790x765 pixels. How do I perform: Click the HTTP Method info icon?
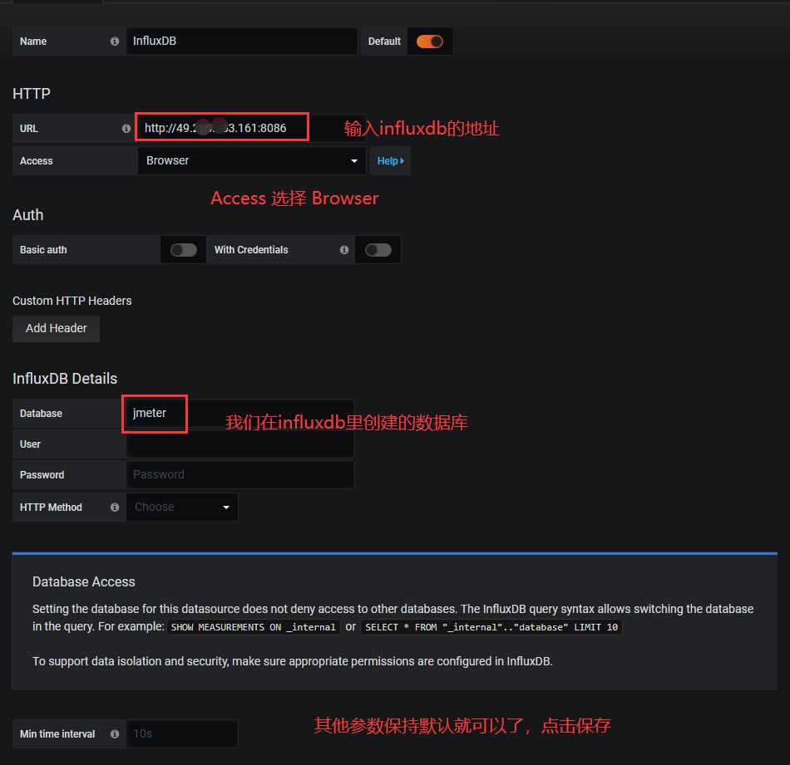pyautogui.click(x=115, y=508)
